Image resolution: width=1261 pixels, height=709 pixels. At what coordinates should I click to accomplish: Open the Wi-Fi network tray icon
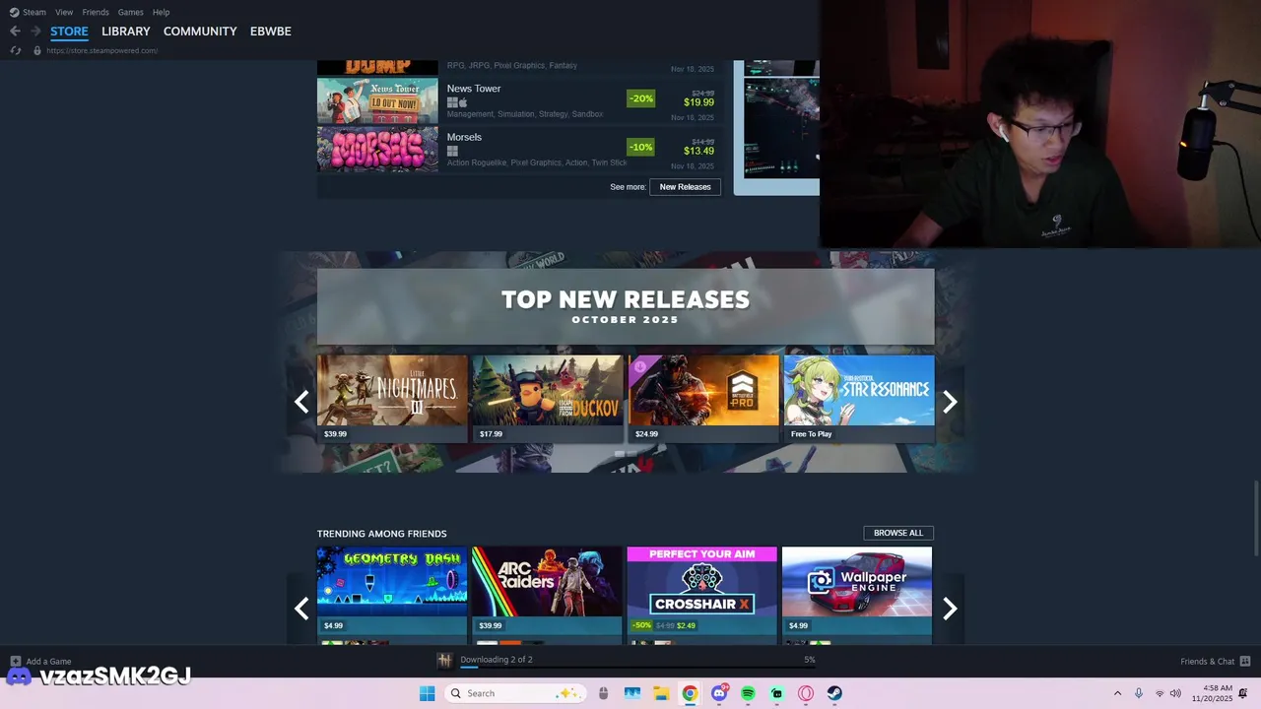[1160, 693]
